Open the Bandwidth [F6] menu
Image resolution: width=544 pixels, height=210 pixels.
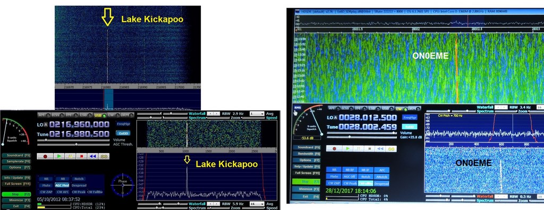tap(307, 153)
